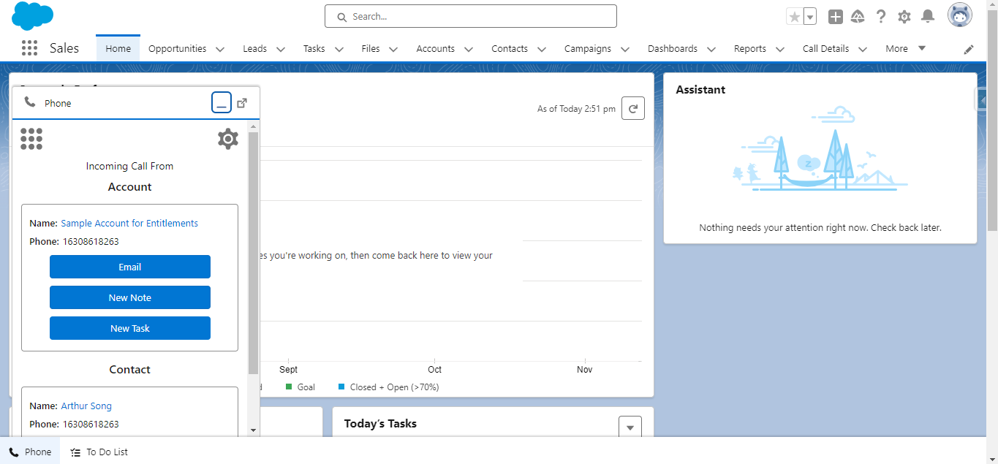998x464 pixels.
Task: Open the Today's Tasks filter dropdown
Action: [630, 427]
